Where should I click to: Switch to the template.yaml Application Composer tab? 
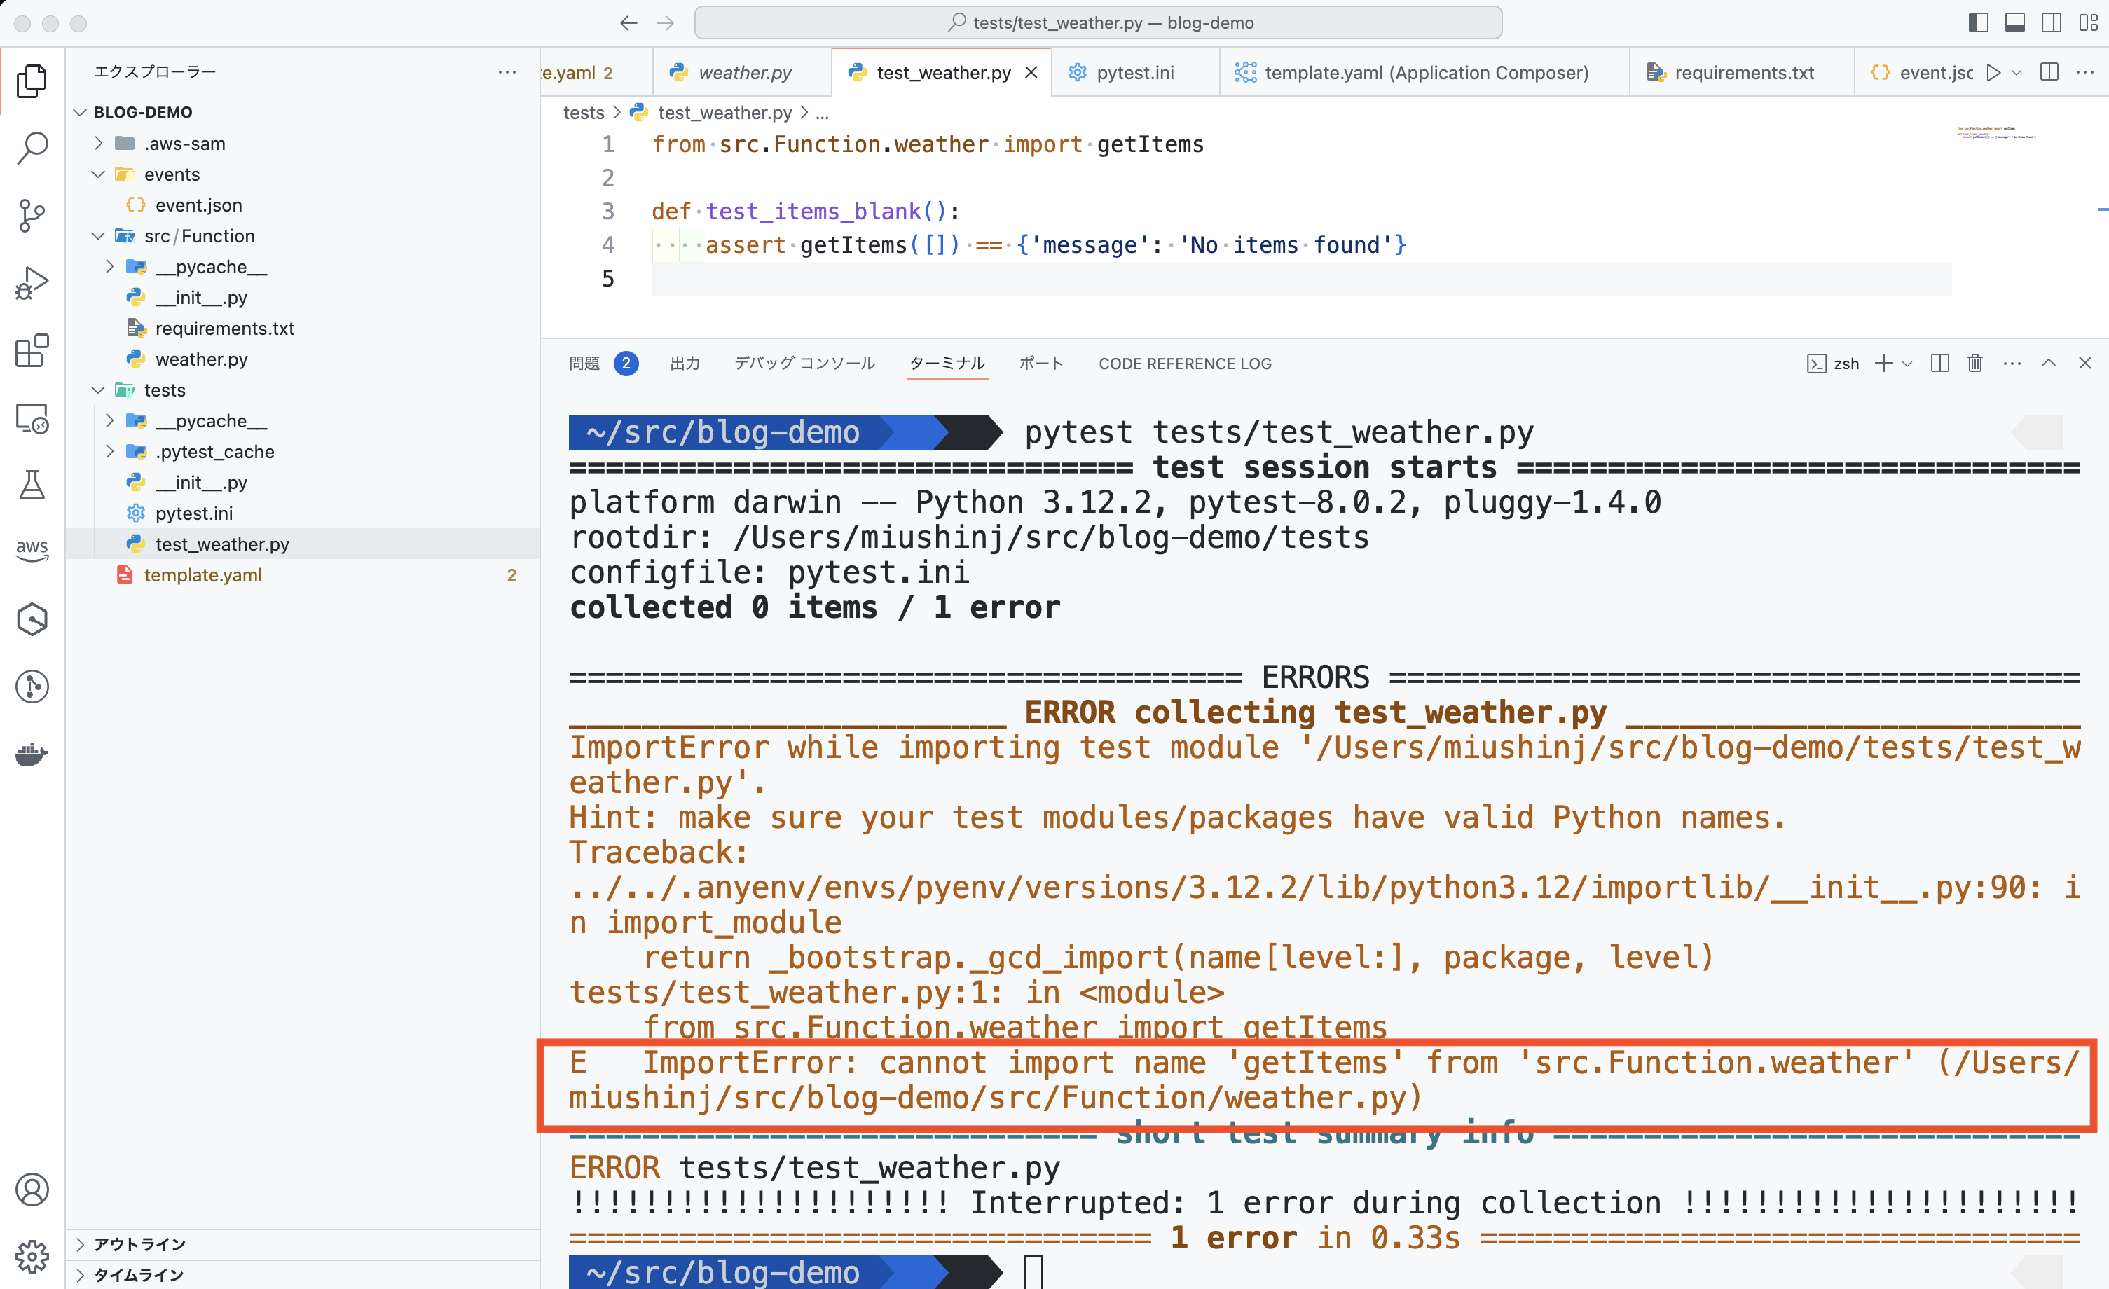pos(1425,73)
